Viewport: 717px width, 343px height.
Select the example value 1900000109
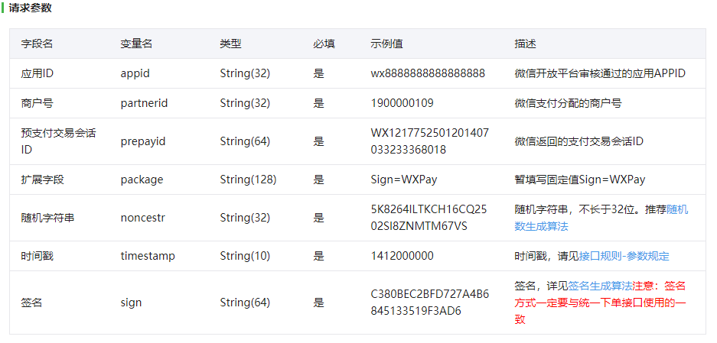(402, 103)
